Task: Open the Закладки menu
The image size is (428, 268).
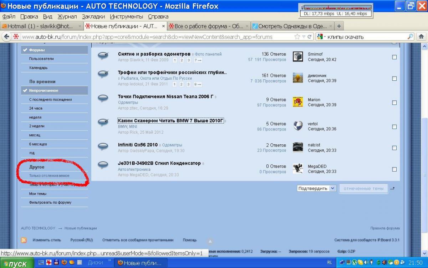Action: coord(93,16)
